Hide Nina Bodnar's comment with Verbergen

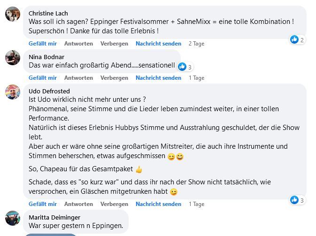click(x=114, y=78)
